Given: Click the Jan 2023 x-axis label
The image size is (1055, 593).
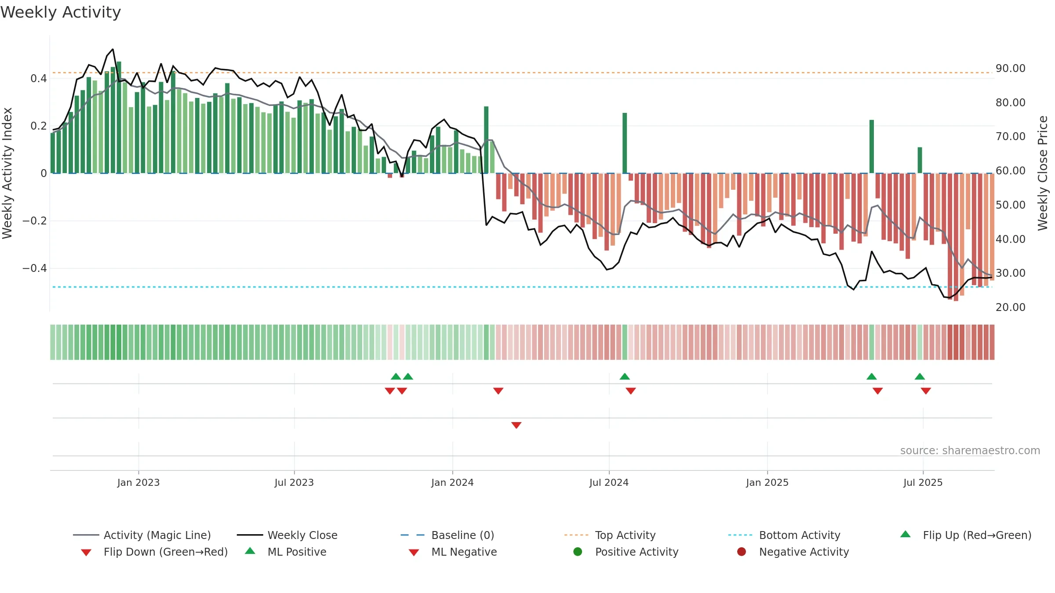Looking at the screenshot, I should 138,483.
